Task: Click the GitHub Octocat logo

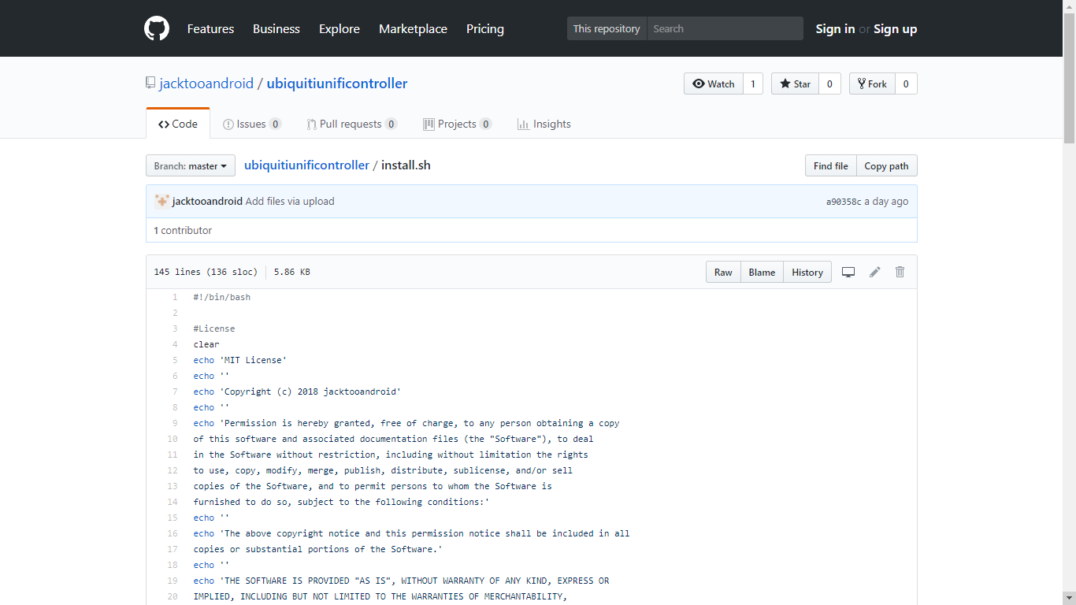Action: click(157, 29)
